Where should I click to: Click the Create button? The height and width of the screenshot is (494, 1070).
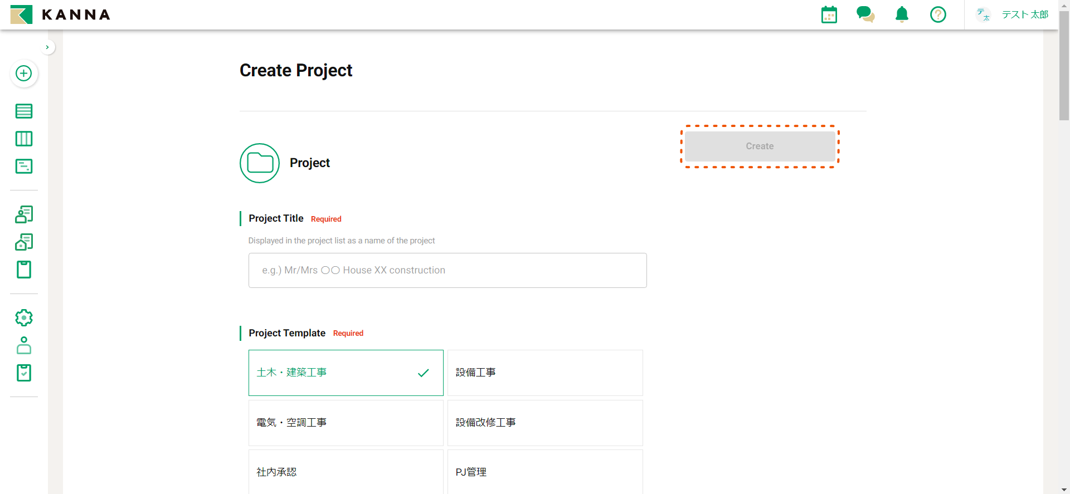coord(760,146)
